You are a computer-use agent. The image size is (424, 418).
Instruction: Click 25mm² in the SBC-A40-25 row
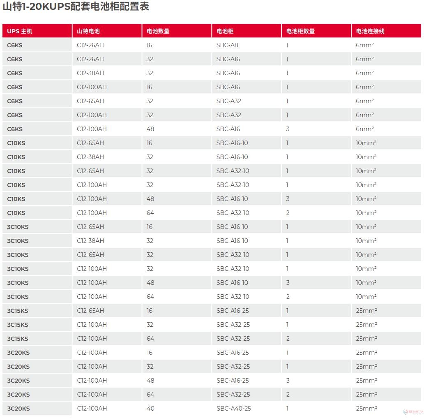point(366,409)
